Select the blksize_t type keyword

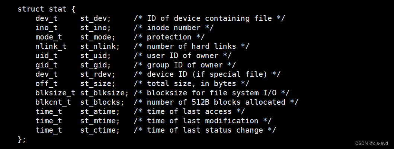(x=55, y=93)
